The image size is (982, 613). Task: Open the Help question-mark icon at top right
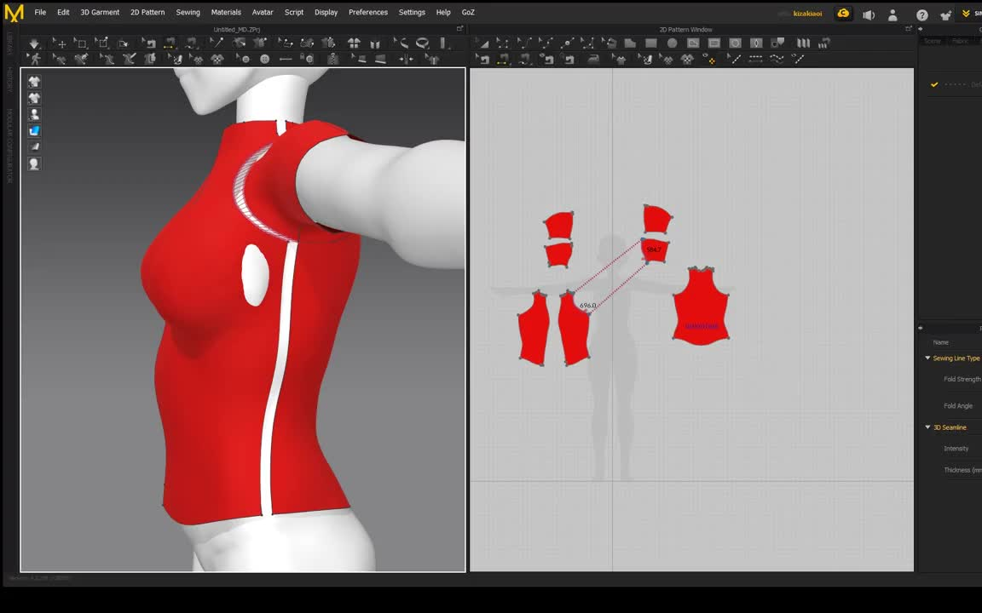[x=922, y=13]
